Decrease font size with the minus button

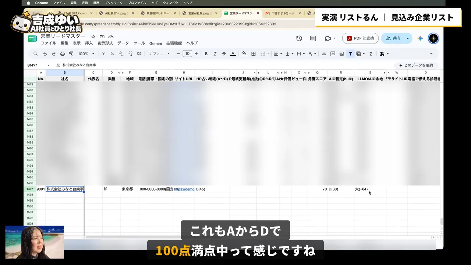coord(178,54)
